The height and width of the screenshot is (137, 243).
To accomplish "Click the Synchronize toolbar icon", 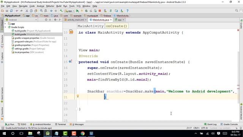I will tap(11, 11).
